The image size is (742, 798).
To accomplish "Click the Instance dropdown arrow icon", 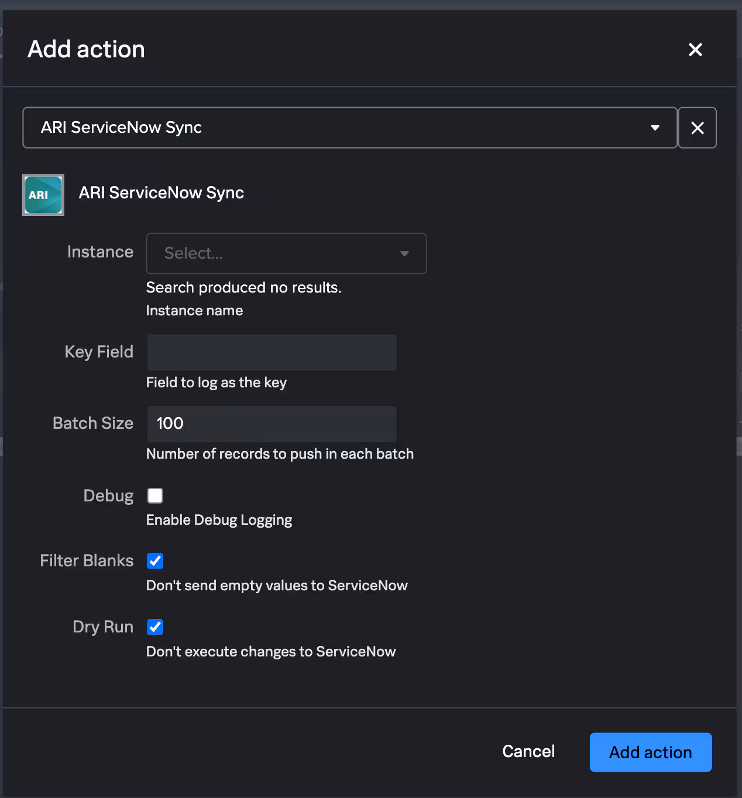I will coord(404,253).
